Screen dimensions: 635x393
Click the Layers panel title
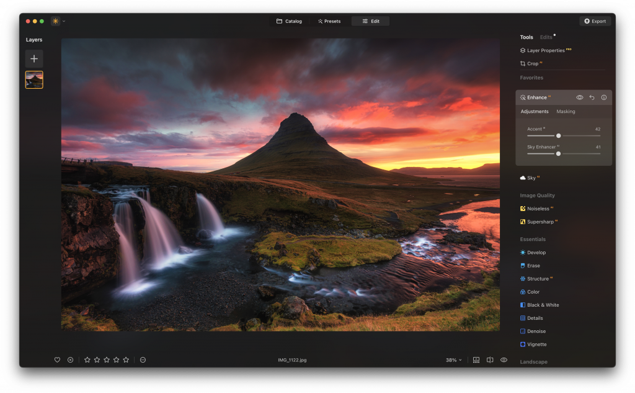tap(34, 40)
